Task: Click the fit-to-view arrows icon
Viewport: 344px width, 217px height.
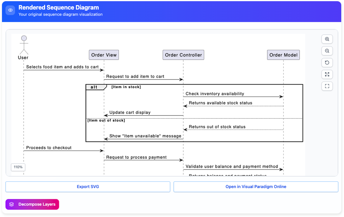Action: pos(327,74)
